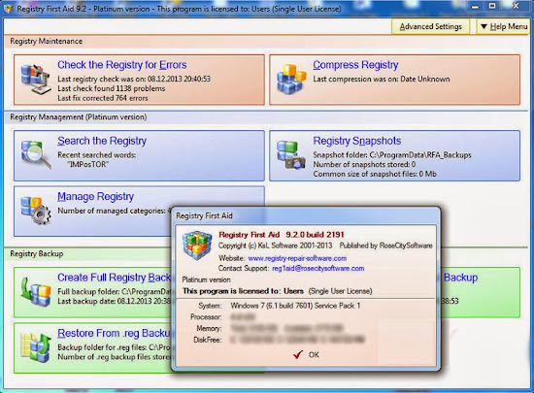
Task: Open Search the Registry
Action: point(102,141)
